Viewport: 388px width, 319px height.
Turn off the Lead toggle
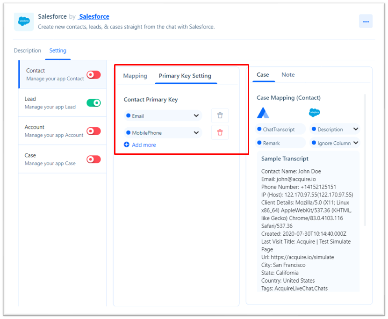pos(93,103)
